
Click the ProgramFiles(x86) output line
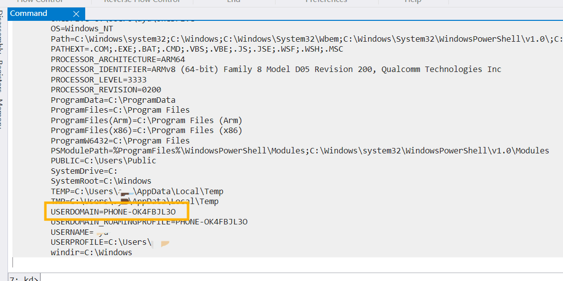click(x=146, y=131)
